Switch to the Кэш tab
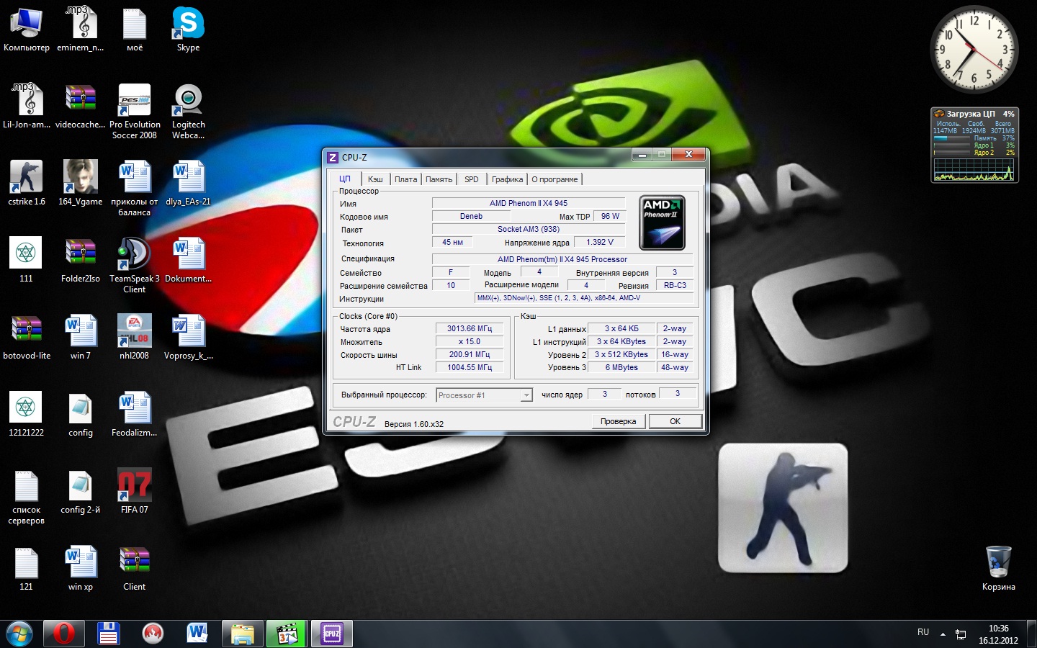The height and width of the screenshot is (648, 1037). [375, 179]
